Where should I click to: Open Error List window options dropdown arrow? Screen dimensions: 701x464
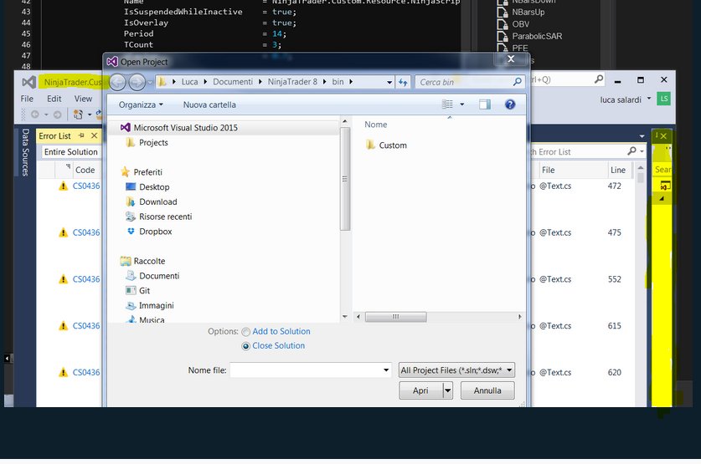(642, 136)
